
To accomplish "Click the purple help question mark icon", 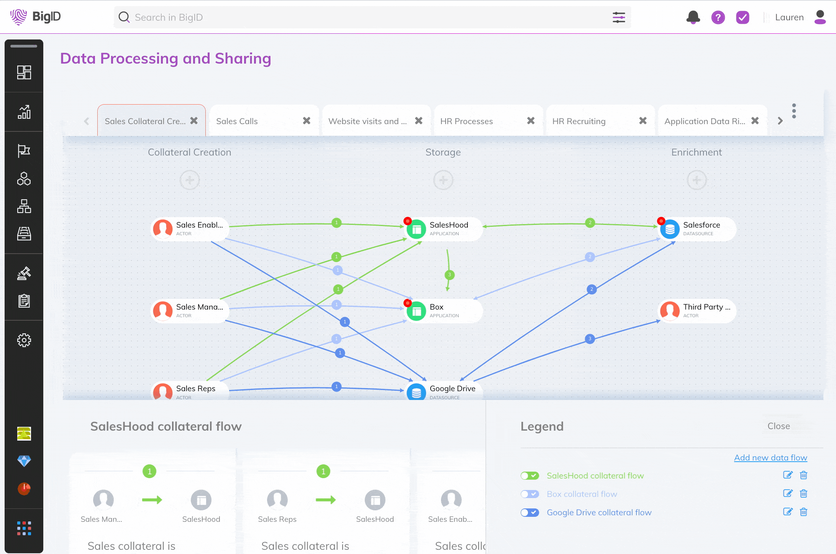I will click(718, 17).
